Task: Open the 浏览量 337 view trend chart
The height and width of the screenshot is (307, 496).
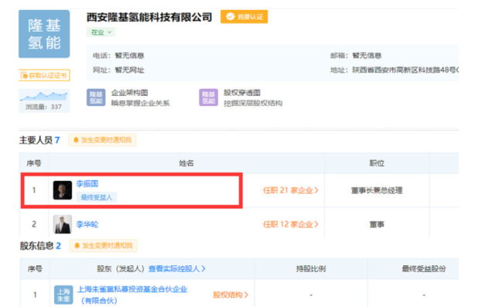Action: (44, 101)
